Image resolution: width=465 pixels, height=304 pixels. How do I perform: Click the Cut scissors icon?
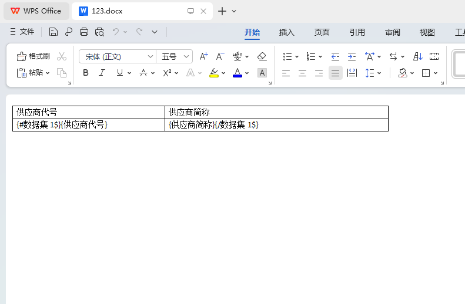pos(62,56)
